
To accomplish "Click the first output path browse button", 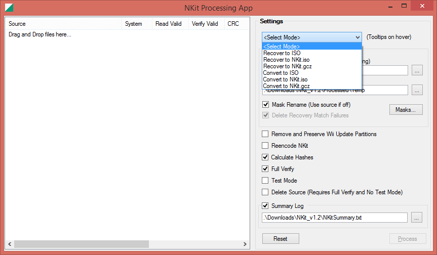I will 417,70.
